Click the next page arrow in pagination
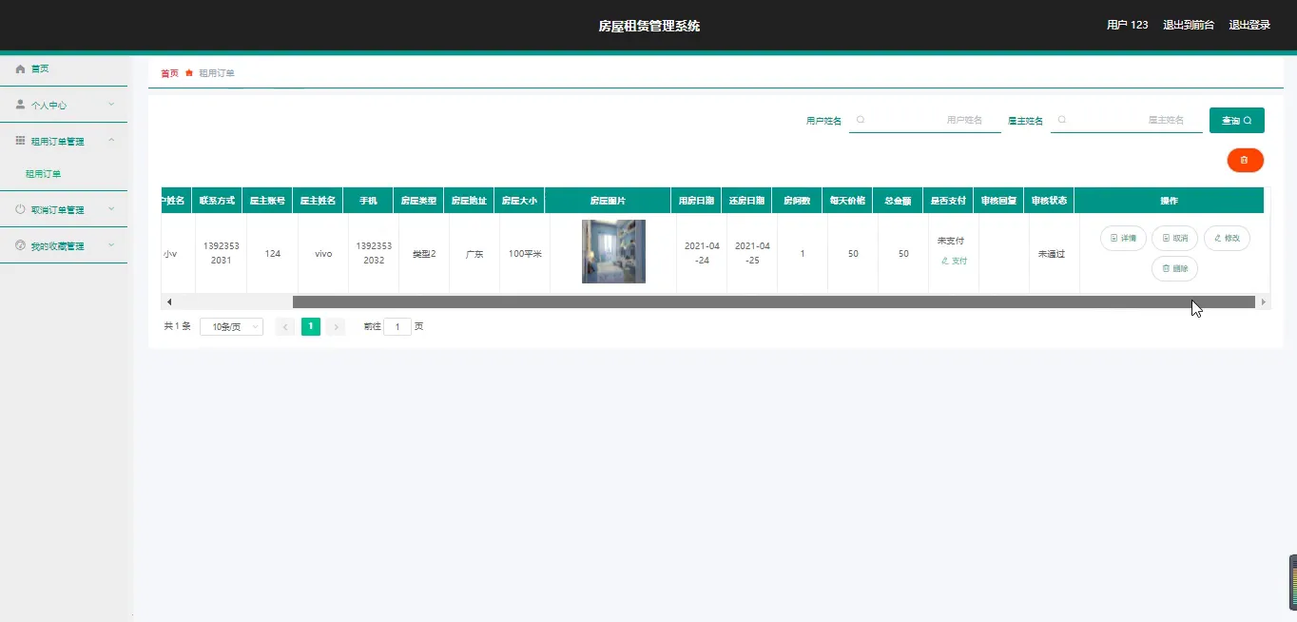 click(336, 326)
